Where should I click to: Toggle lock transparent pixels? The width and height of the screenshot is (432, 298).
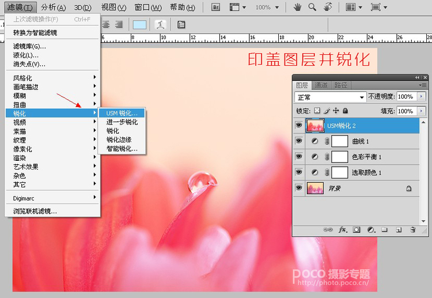317,111
